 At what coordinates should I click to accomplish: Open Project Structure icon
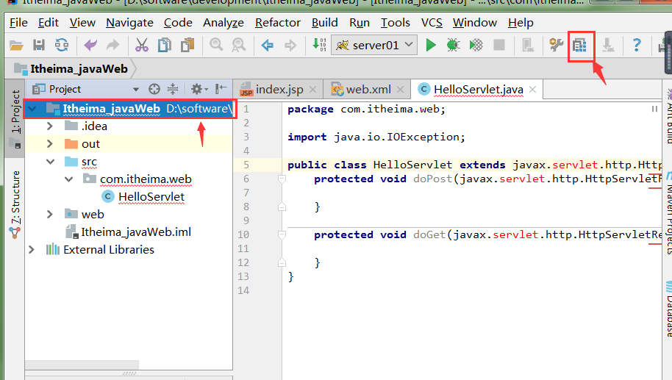pos(579,45)
